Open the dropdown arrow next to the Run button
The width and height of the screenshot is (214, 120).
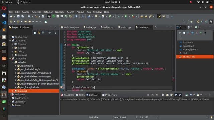tap(129, 16)
